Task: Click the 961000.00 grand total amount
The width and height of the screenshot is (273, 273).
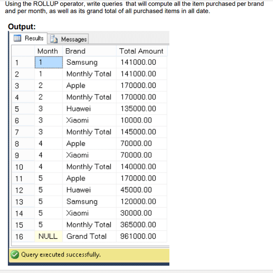Action: (142, 236)
